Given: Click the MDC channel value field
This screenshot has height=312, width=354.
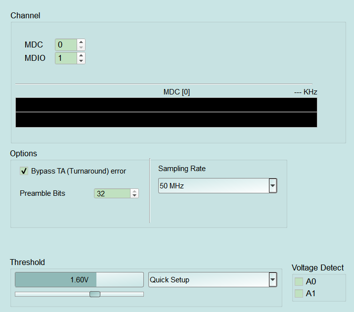Looking at the screenshot, I should pyautogui.click(x=66, y=45).
